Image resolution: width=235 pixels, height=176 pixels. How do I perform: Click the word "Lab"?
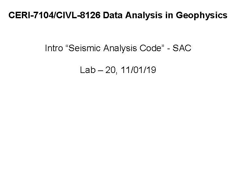[87, 70]
